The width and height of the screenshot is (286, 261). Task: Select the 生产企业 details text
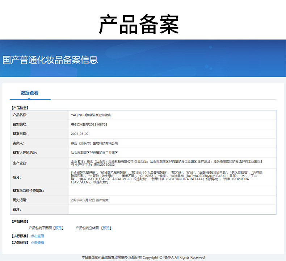pos(167,163)
